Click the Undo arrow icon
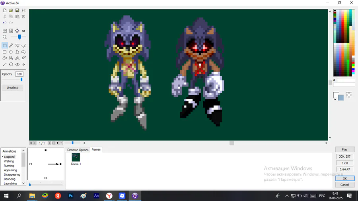This screenshot has width=358, height=201. pyautogui.click(x=4, y=23)
